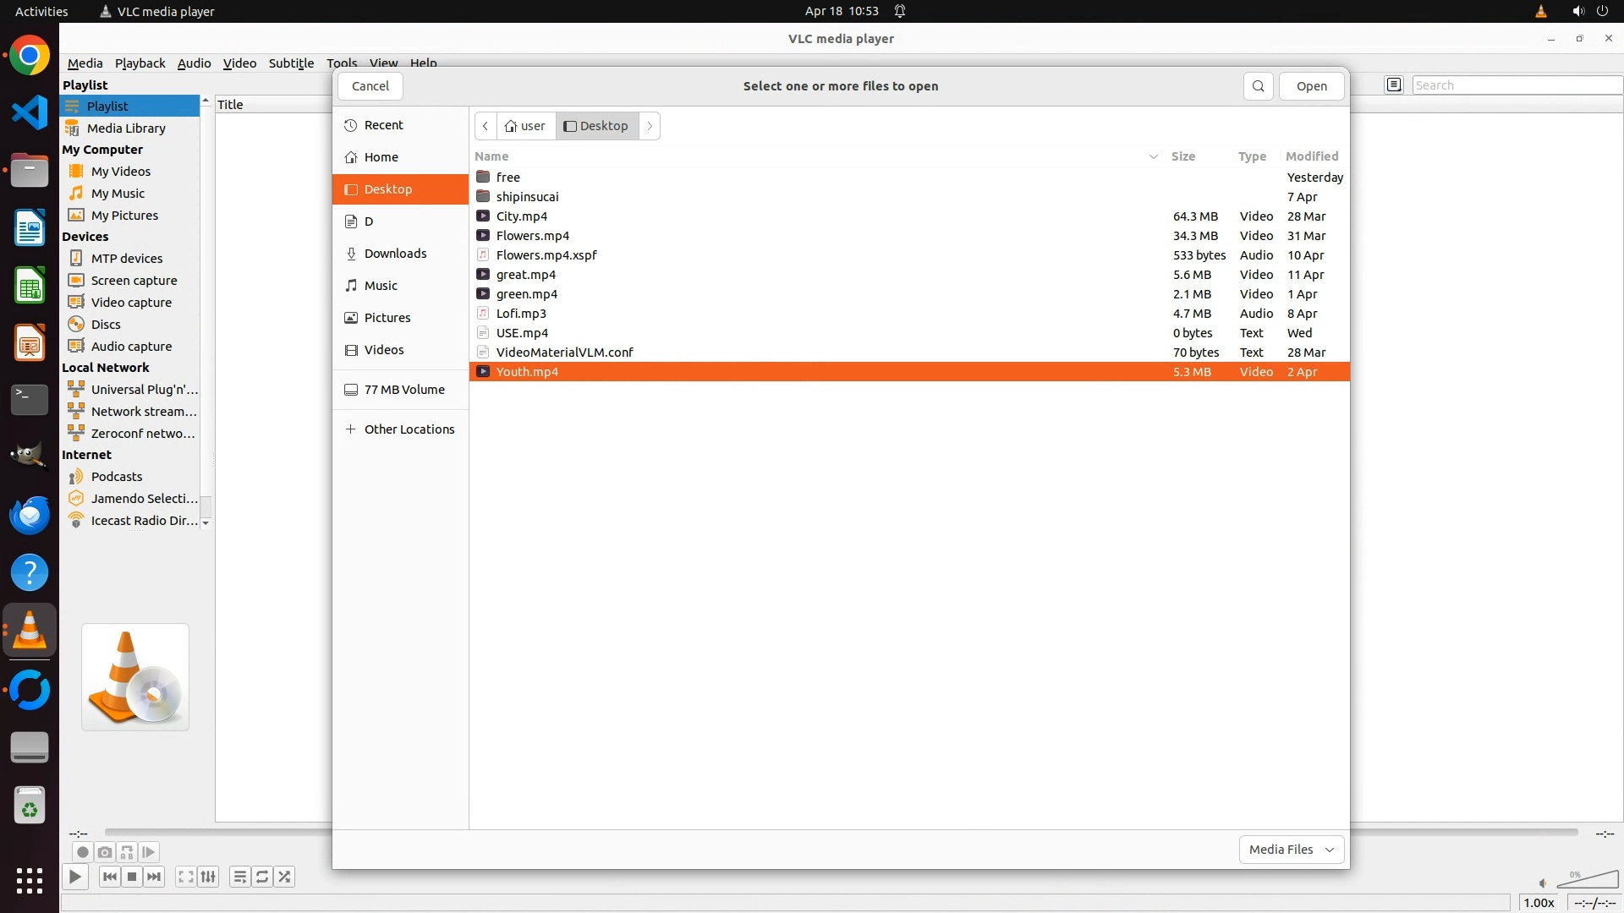Click the Name column sort arrow
Image resolution: width=1624 pixels, height=913 pixels.
pos(1153,156)
